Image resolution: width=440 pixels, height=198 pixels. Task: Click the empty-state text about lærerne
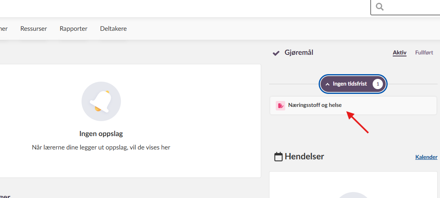(101, 148)
